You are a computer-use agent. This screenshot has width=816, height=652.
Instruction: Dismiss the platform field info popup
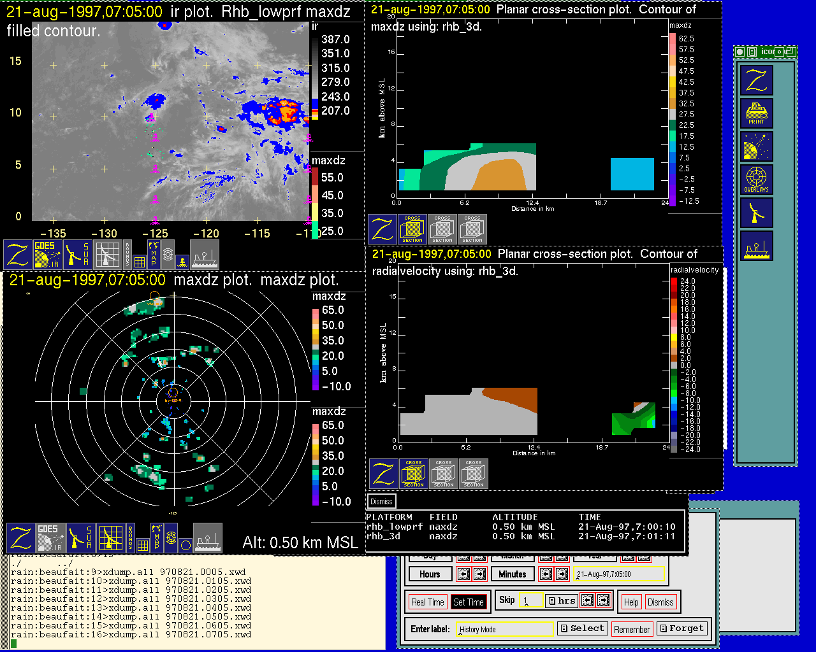pyautogui.click(x=381, y=501)
